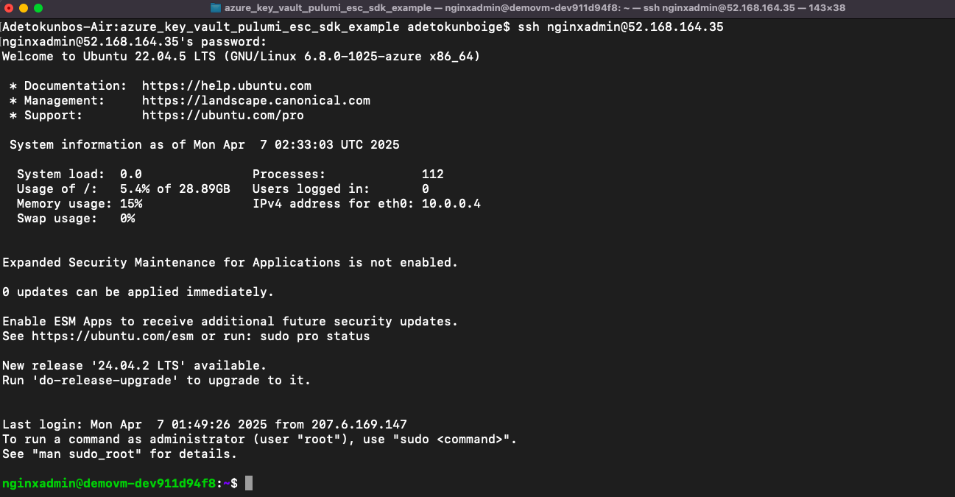Click the Processes count 112
The image size is (955, 497).
coord(433,175)
